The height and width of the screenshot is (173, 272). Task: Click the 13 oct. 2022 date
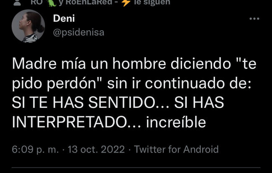(96, 149)
